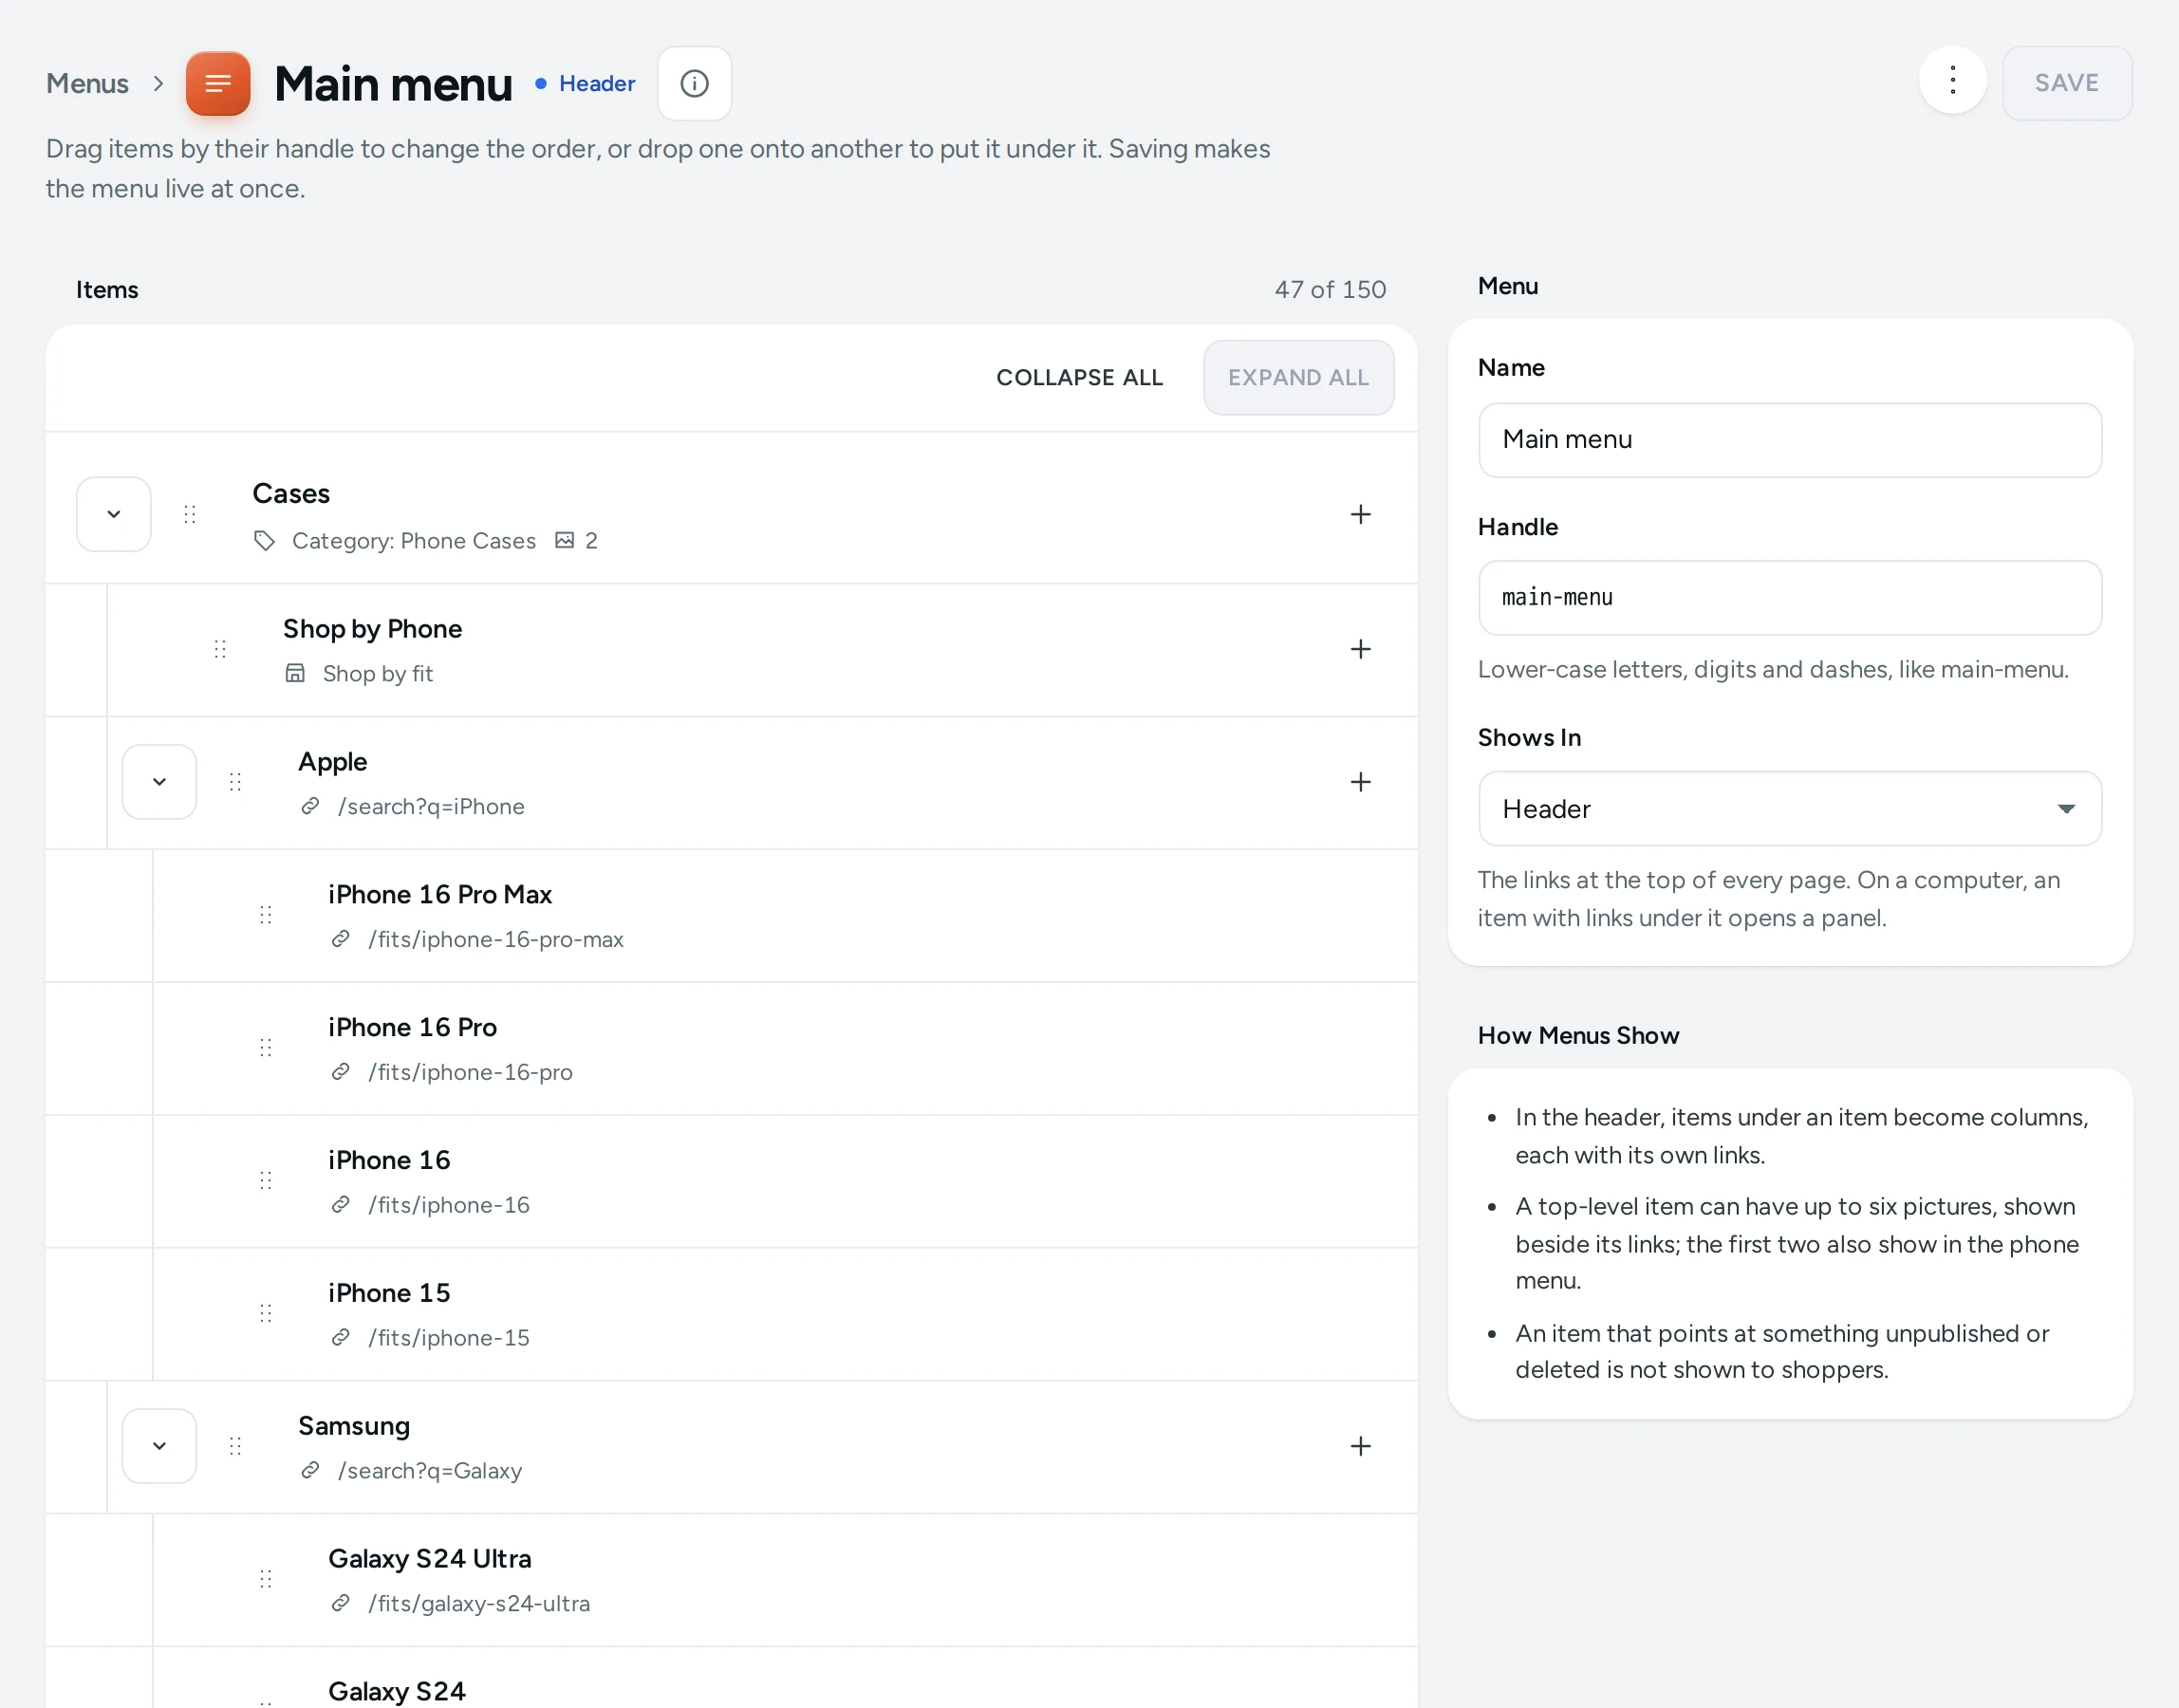Screen dimensions: 2179x1708
Task: Add a sub-item under Samsung with plus
Action: 1360,1446
